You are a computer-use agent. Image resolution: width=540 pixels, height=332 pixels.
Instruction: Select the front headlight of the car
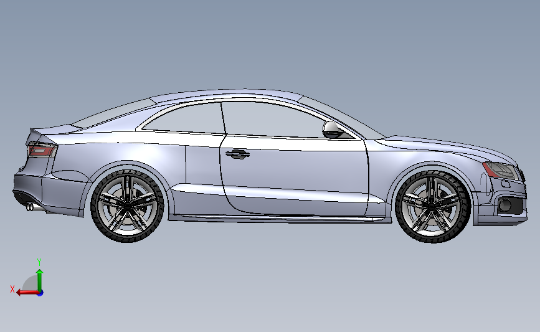tap(501, 170)
